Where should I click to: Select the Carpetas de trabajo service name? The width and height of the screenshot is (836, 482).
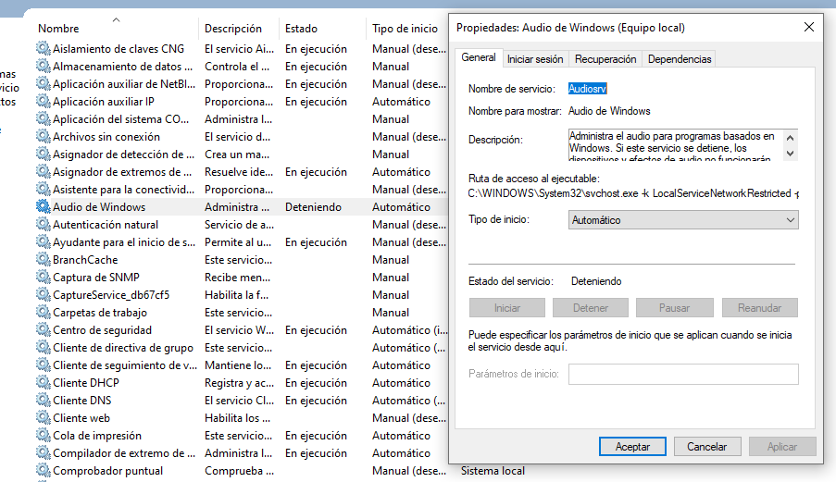100,313
